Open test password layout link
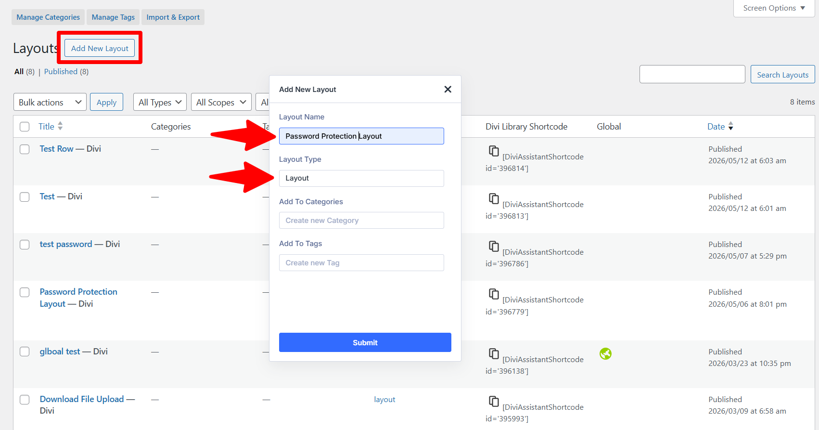 (x=65, y=244)
